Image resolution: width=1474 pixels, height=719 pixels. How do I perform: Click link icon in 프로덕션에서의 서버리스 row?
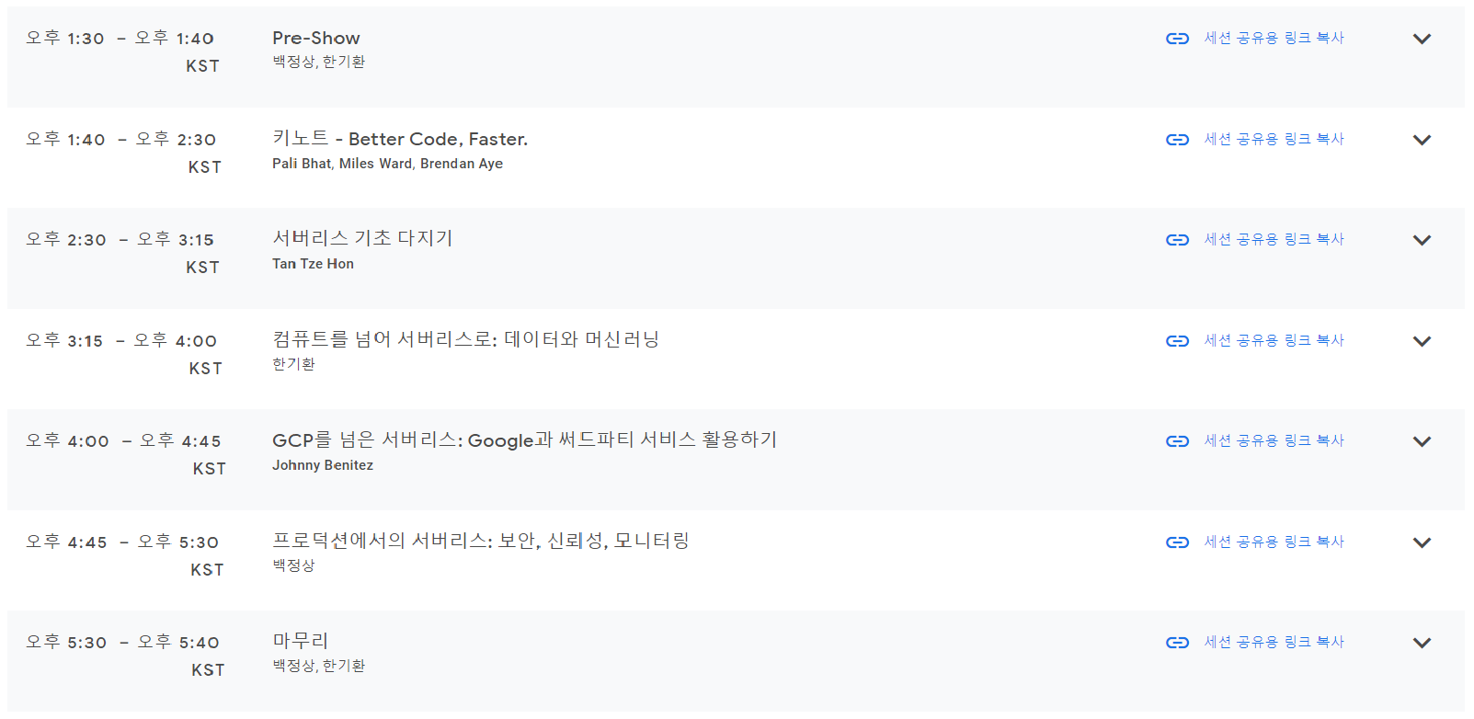(1177, 542)
